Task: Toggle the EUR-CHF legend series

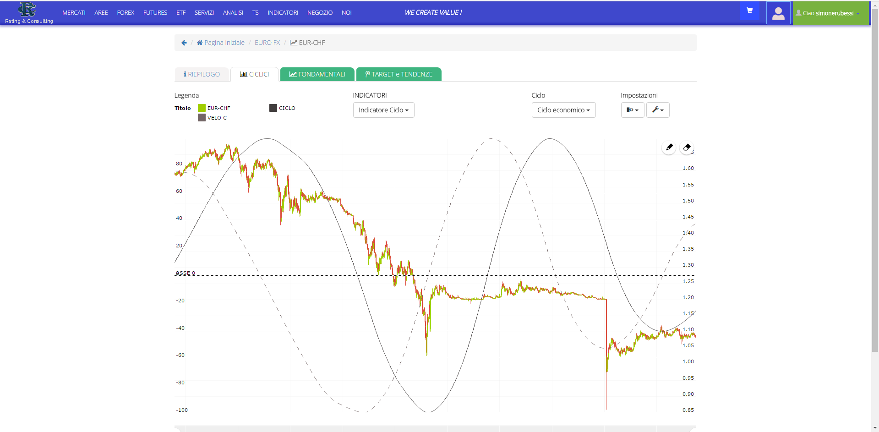Action: pyautogui.click(x=214, y=108)
